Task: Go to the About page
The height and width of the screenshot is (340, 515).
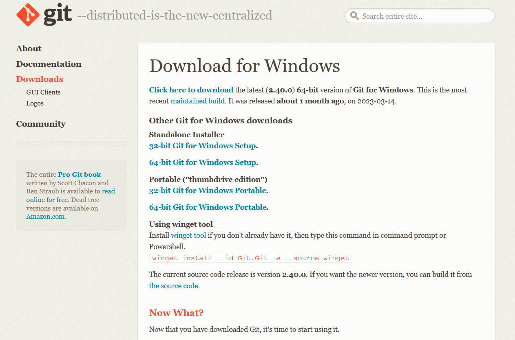Action: click(x=29, y=48)
